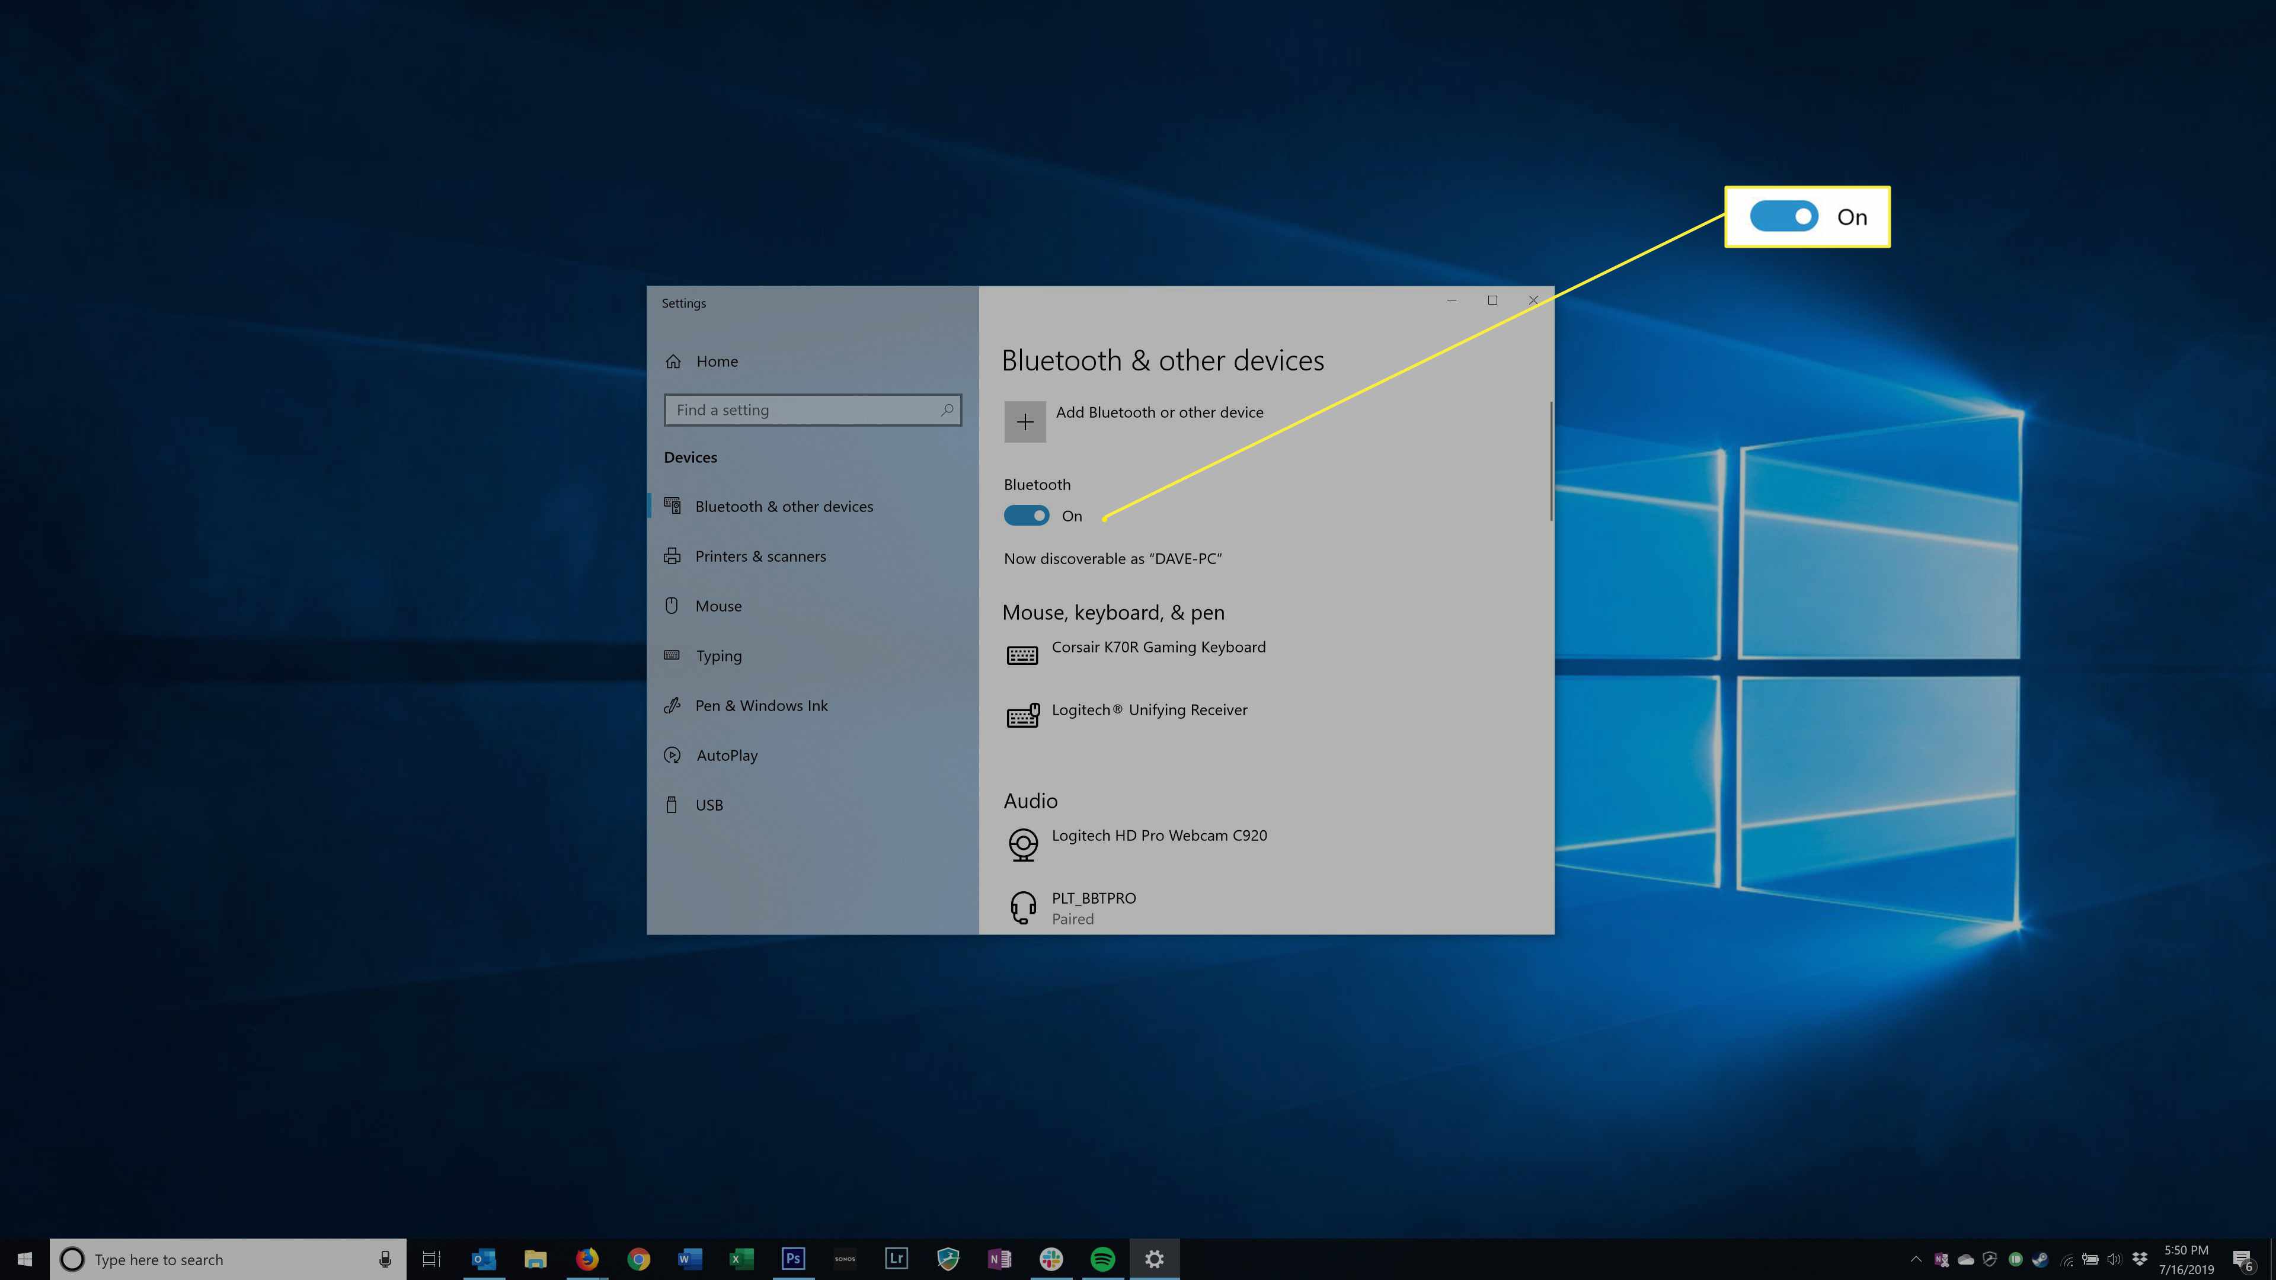Click the plus to add Bluetooth device

coord(1025,423)
